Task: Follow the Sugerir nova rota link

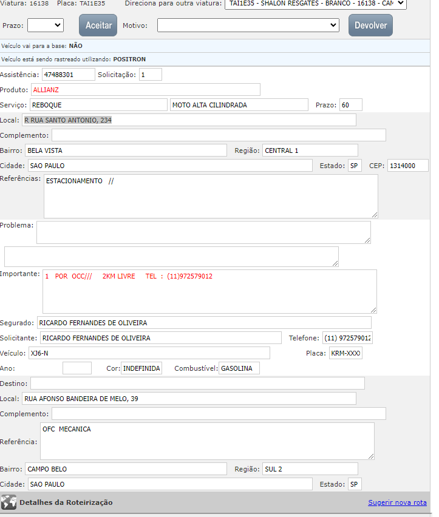Action: tap(397, 502)
